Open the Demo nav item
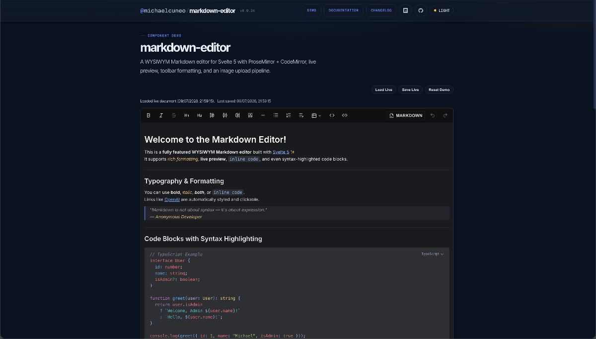Image resolution: width=596 pixels, height=339 pixels. coord(312,10)
